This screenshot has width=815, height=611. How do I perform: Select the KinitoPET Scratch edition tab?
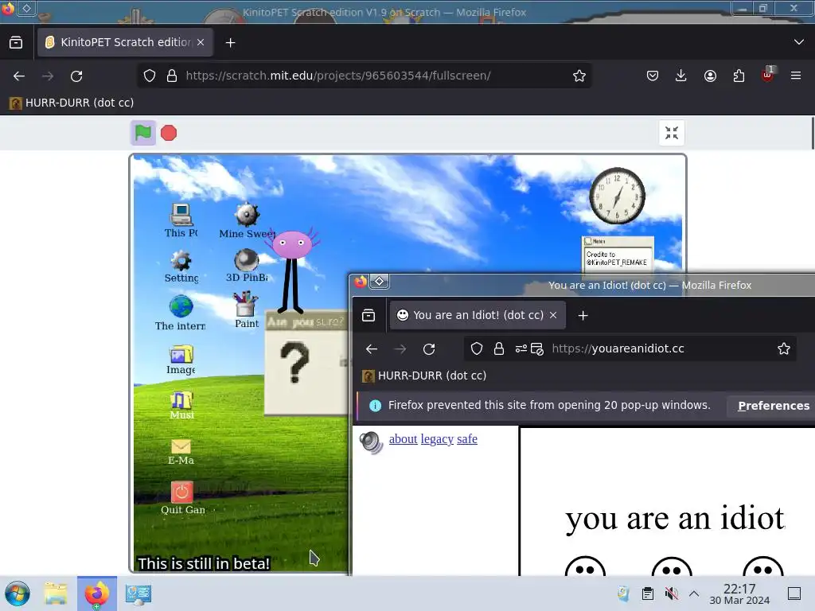coord(125,43)
